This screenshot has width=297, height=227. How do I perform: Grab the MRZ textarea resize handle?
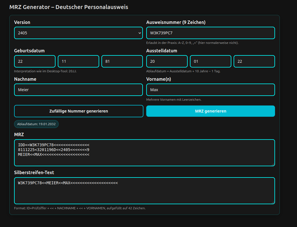[273, 165]
